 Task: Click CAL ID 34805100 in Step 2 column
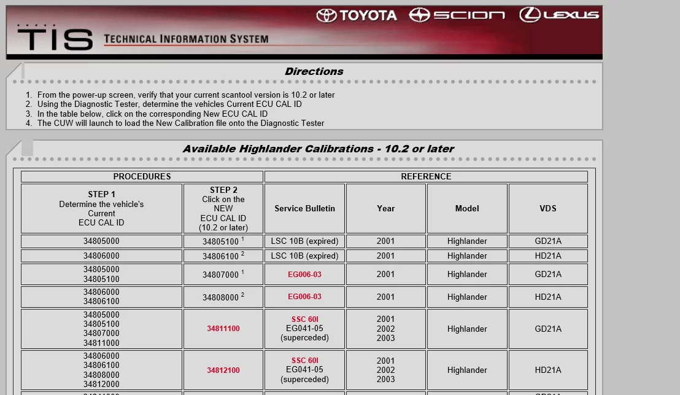click(220, 241)
